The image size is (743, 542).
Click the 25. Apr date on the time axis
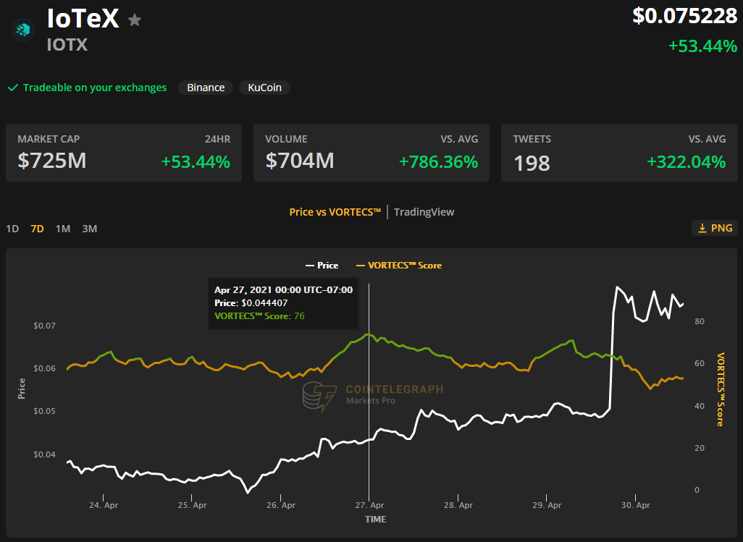point(193,505)
